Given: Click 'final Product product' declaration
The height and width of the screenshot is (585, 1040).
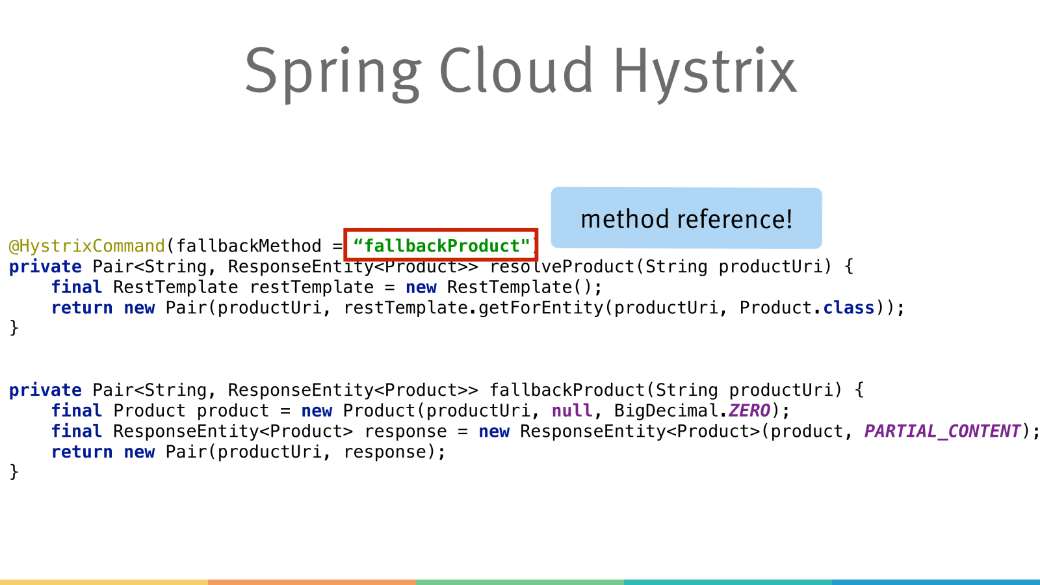Looking at the screenshot, I should (x=160, y=411).
